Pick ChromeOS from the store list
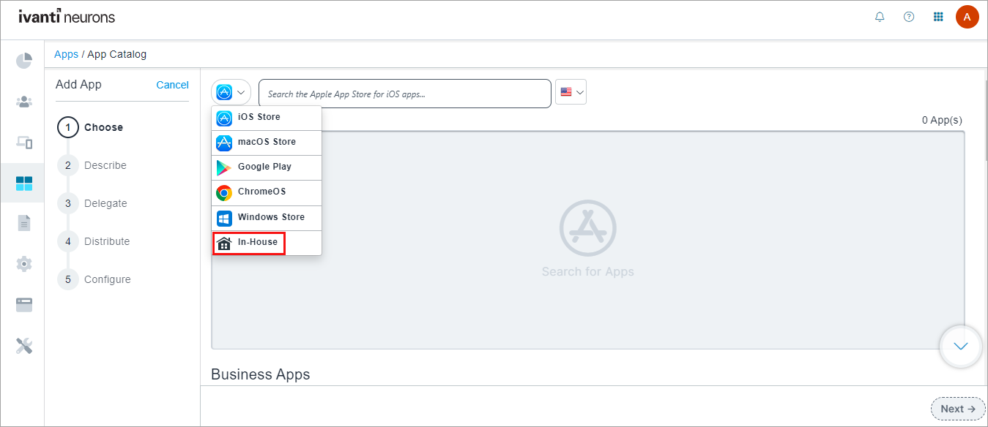 tap(261, 192)
